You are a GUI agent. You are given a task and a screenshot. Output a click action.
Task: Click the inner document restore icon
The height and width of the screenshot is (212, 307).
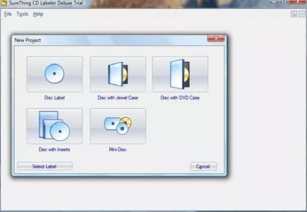[294, 14]
